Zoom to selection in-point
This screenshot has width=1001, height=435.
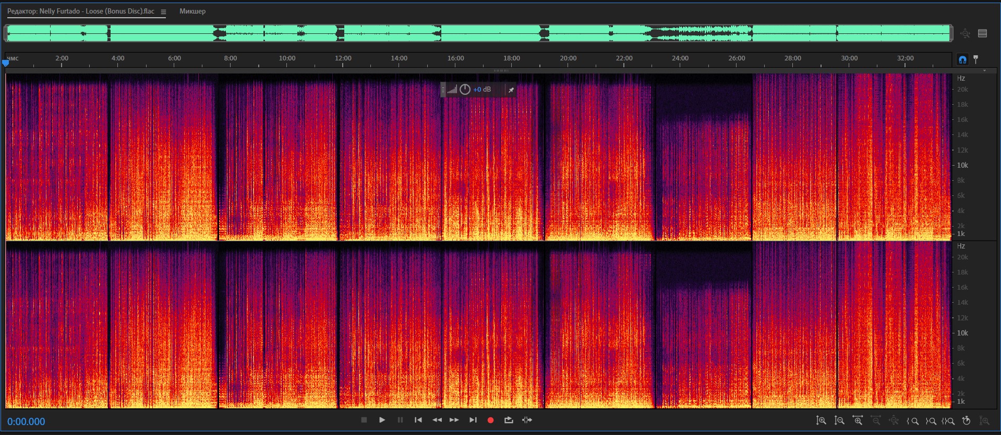[x=913, y=420]
